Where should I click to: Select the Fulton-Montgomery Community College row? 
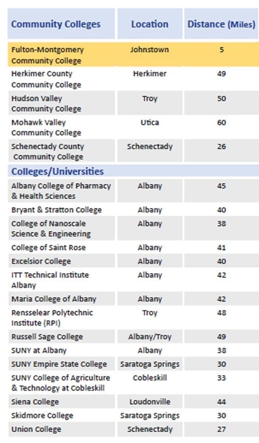tap(133, 55)
